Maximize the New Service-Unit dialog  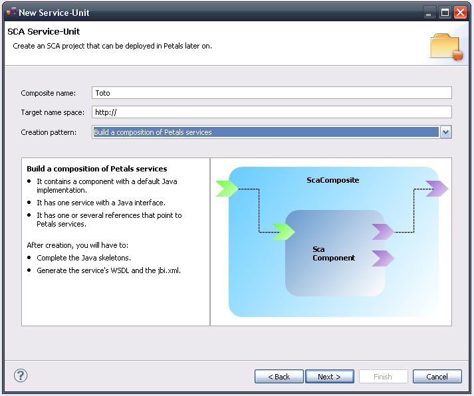445,13
